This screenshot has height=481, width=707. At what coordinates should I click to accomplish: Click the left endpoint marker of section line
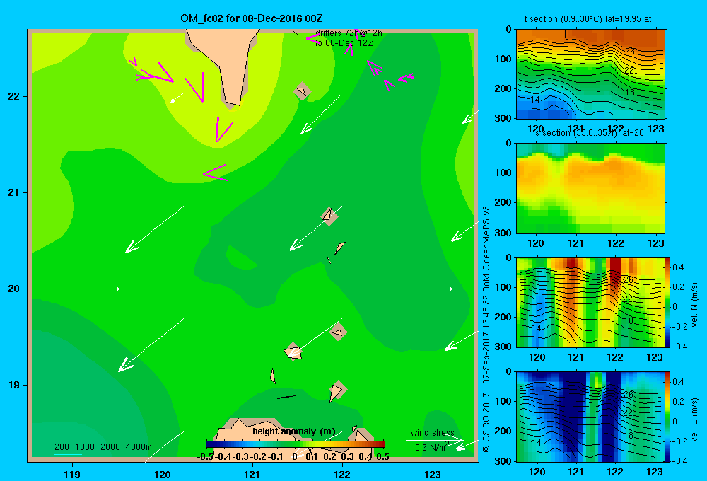tap(117, 289)
